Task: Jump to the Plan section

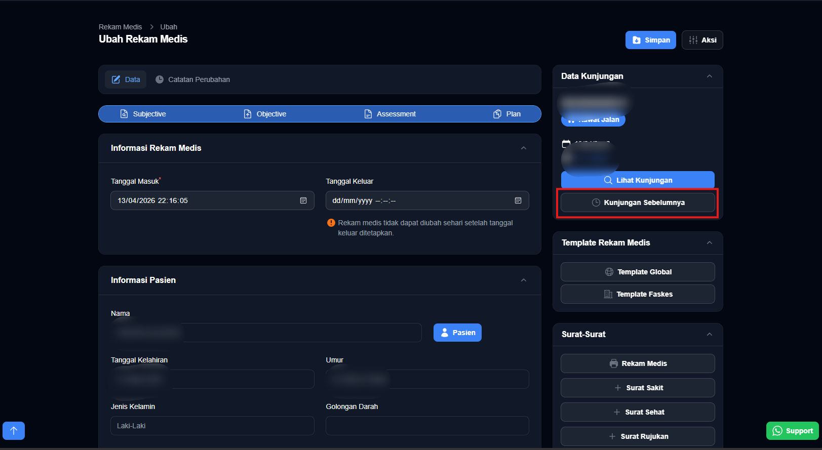Action: click(x=506, y=114)
